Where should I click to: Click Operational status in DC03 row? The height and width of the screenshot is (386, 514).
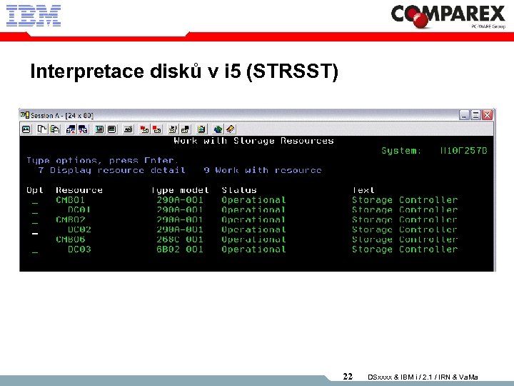(253, 249)
